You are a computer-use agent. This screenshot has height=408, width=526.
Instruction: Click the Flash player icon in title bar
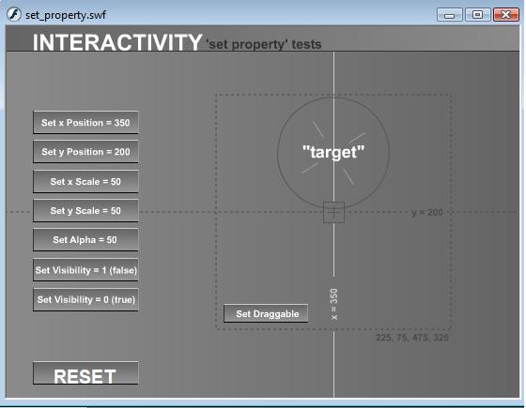click(14, 14)
